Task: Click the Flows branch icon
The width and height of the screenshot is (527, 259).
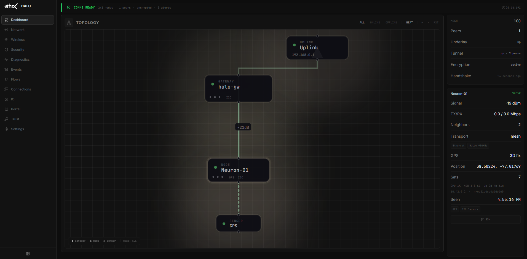Action: 6,79
